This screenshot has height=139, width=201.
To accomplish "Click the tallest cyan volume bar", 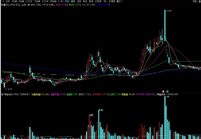I will [x=165, y=118].
